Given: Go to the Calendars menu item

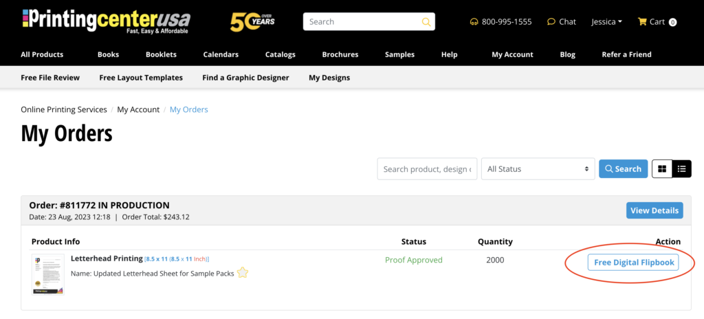Looking at the screenshot, I should click(221, 54).
